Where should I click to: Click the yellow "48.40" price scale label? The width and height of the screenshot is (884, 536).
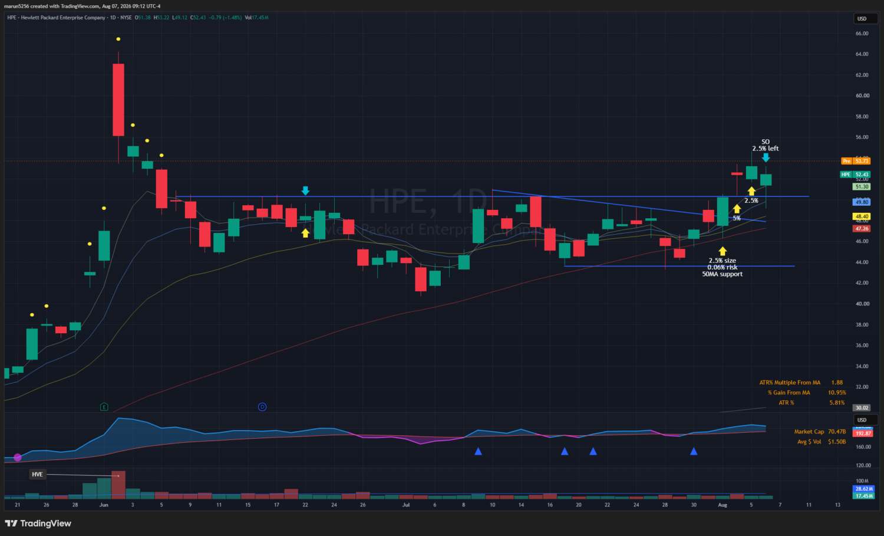point(862,217)
